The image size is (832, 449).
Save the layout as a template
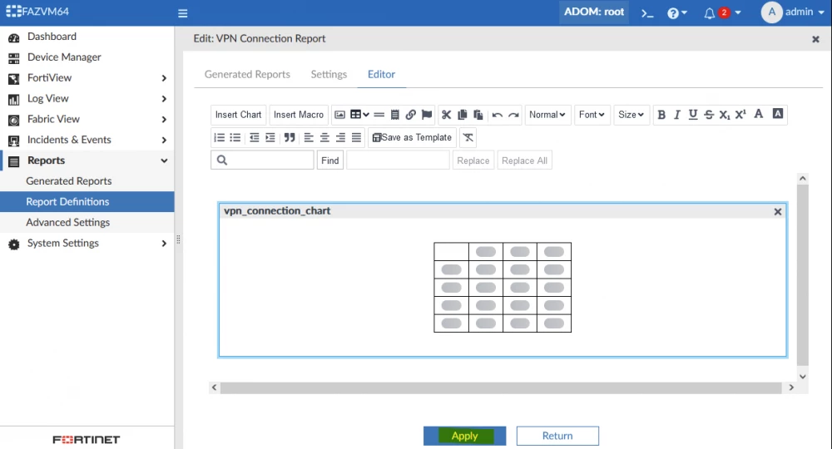click(x=413, y=137)
